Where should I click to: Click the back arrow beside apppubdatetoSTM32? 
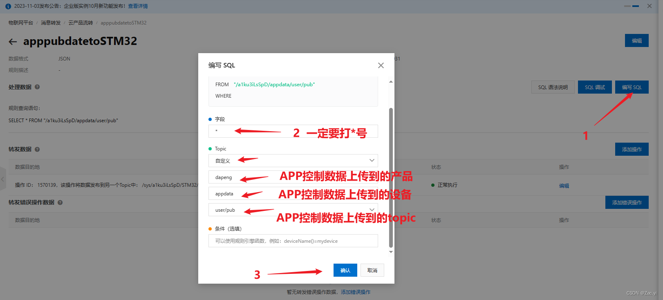point(13,42)
